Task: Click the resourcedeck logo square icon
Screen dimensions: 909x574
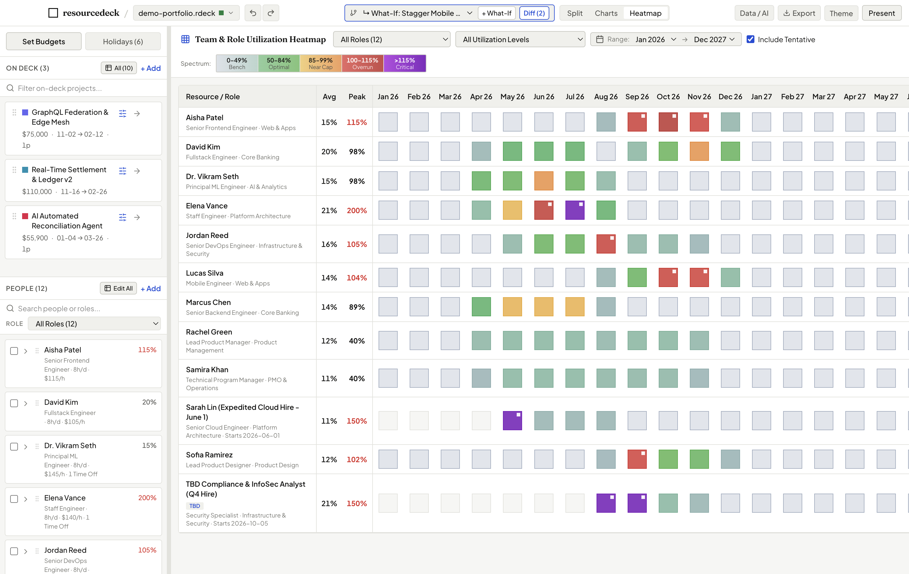Action: [x=53, y=13]
